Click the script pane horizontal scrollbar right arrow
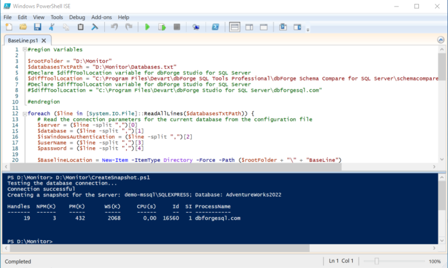This screenshot has height=268, width=448. point(434,166)
